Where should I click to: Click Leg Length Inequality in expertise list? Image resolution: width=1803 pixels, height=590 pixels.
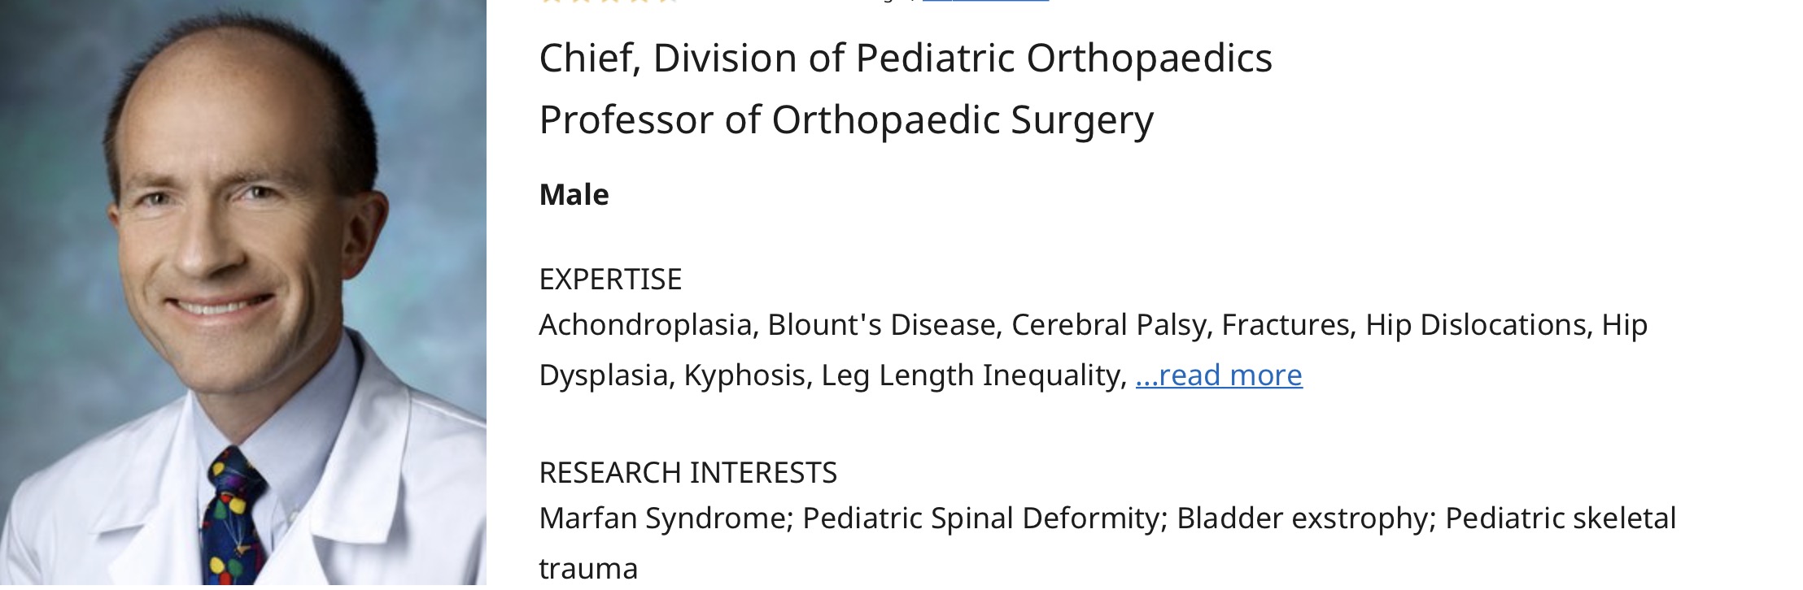[x=972, y=375]
